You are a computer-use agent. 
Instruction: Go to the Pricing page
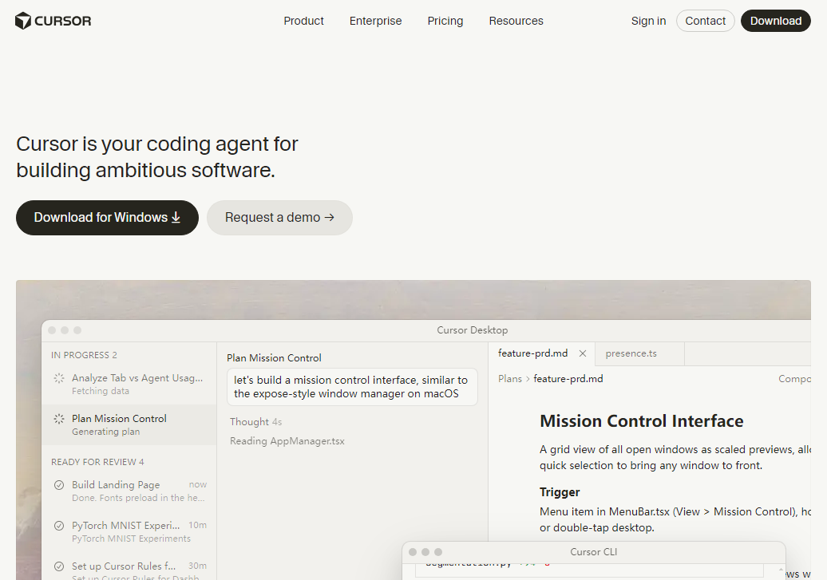[x=445, y=21]
